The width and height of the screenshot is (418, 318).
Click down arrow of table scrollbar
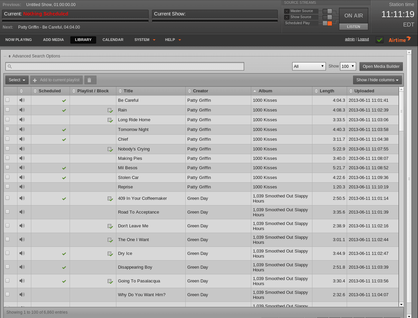(x=401, y=304)
